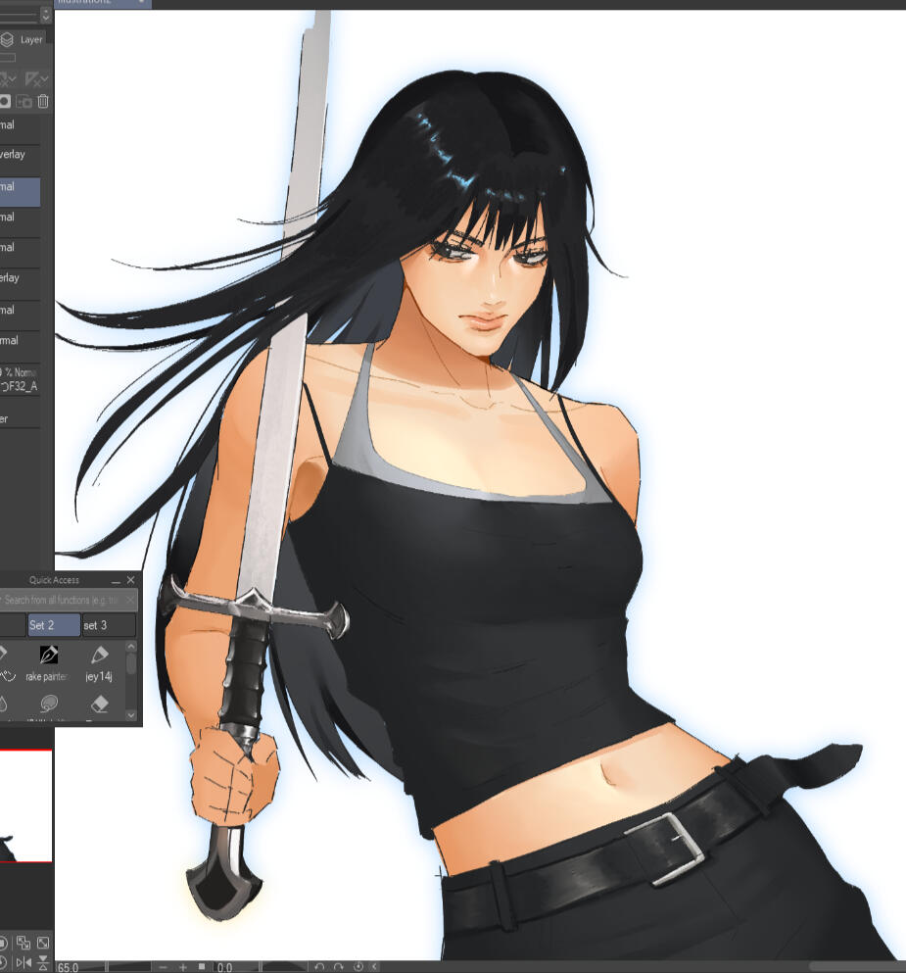
Task: Click the trash icon to delete layer
Action: [43, 101]
